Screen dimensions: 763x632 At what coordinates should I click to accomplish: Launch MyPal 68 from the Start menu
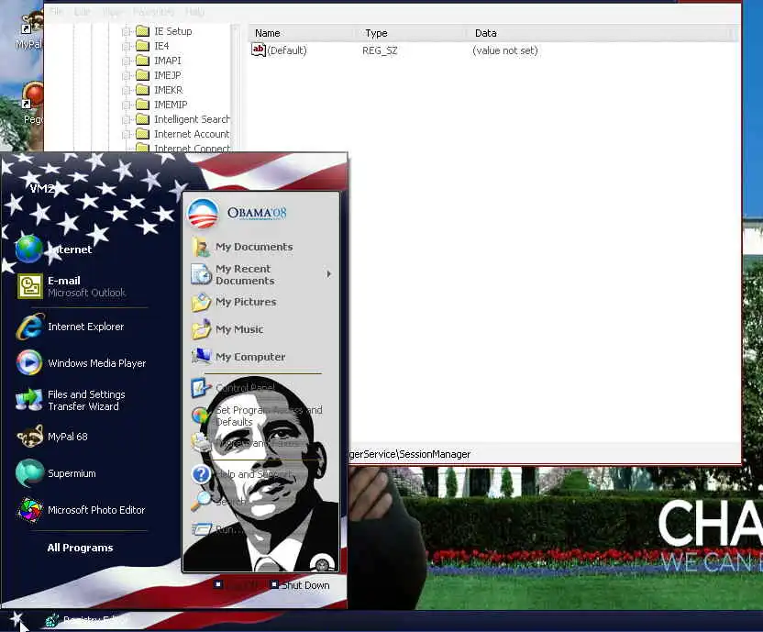[52, 437]
